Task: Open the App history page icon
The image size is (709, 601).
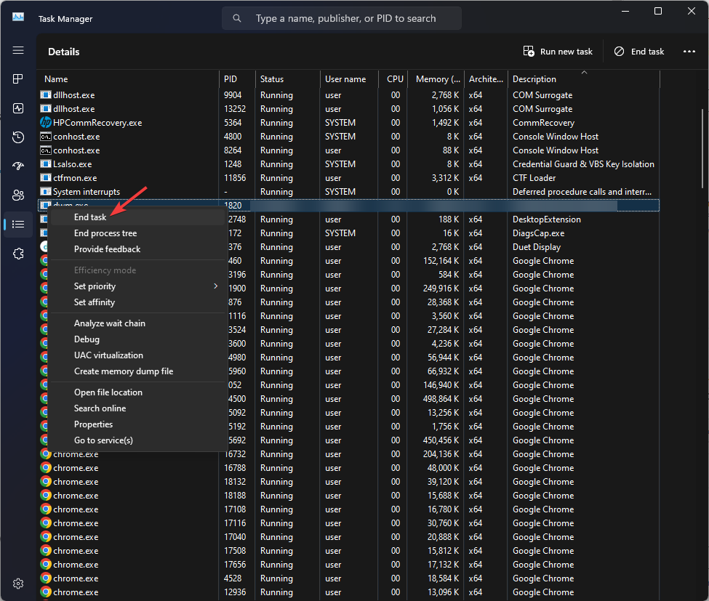Action: tap(18, 137)
